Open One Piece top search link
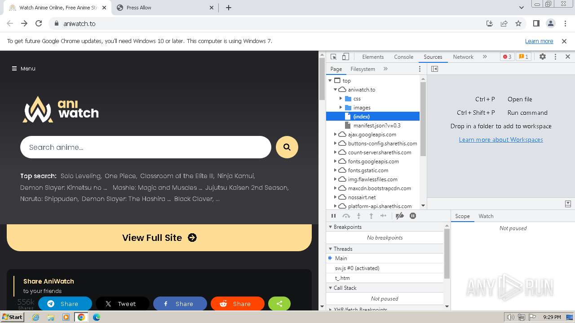The width and height of the screenshot is (575, 323). pos(121,176)
